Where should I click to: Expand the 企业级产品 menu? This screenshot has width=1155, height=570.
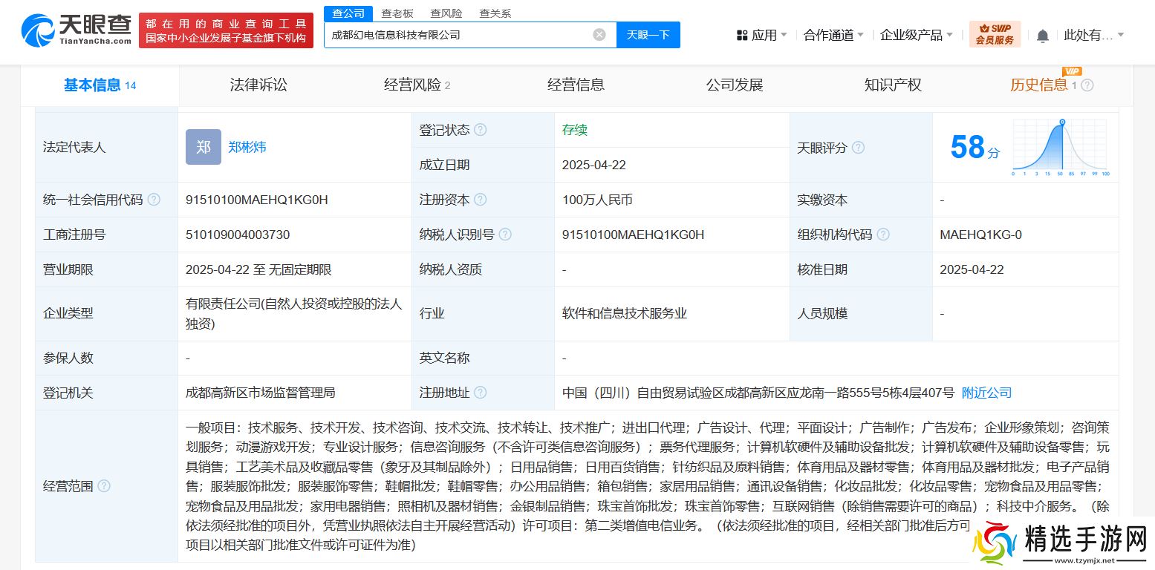pos(916,35)
